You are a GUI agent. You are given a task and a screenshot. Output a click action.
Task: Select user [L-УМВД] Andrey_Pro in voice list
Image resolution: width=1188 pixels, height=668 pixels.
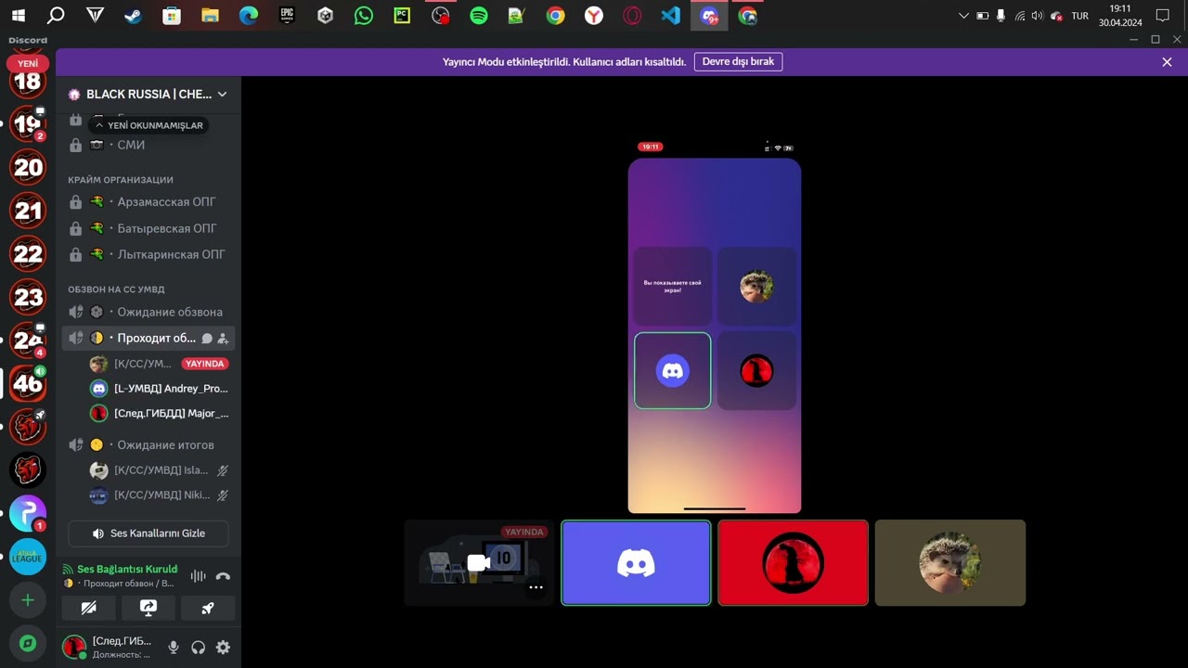tap(158, 389)
